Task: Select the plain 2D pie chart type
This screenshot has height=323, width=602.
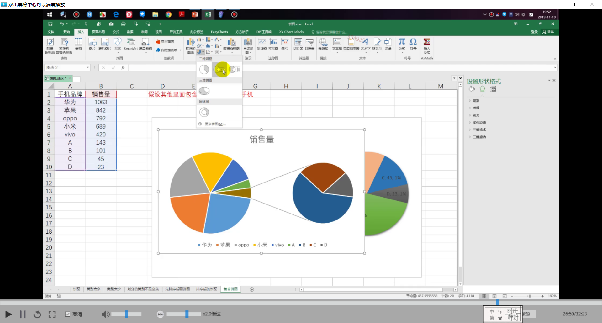Action: click(204, 69)
